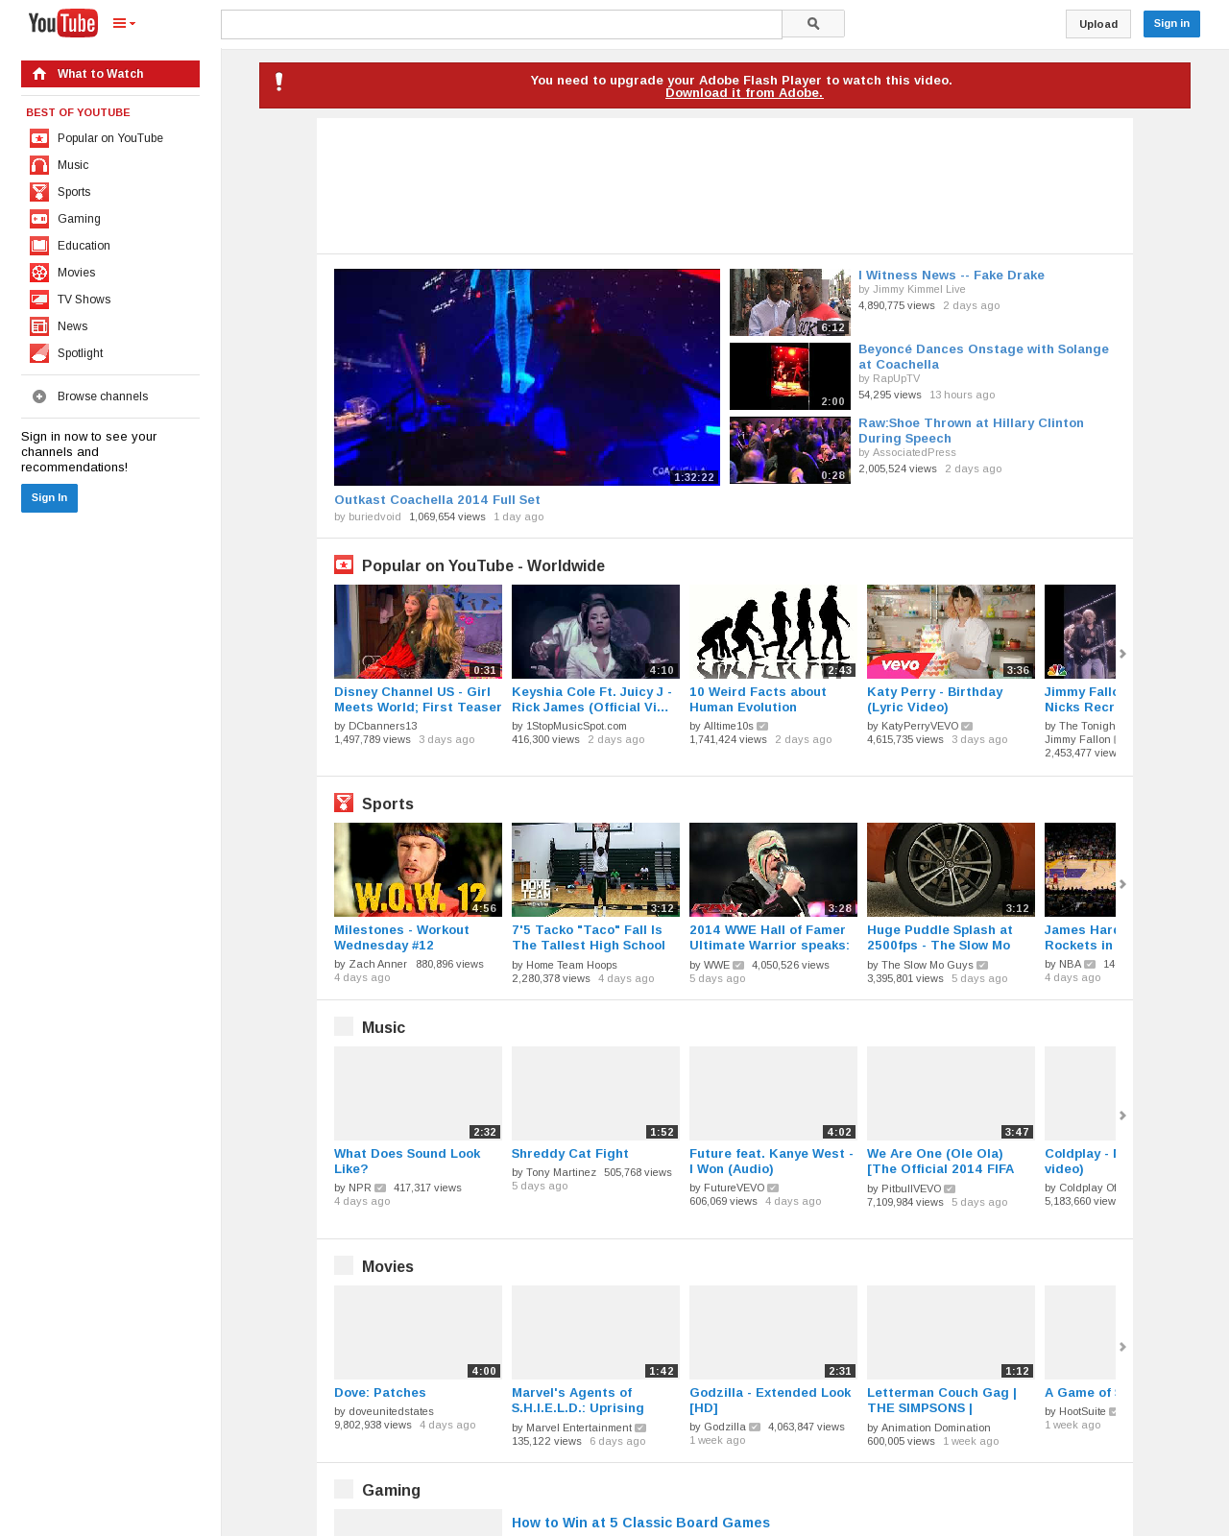Open Huge Puddle Splash at 2500fps link

point(939,938)
